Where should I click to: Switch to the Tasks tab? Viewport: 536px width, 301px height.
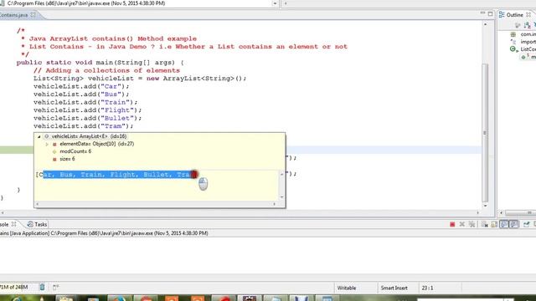[37, 224]
